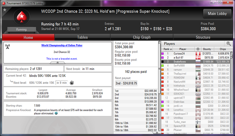Click Snakefoxes' black color label

pyautogui.click(x=162, y=62)
